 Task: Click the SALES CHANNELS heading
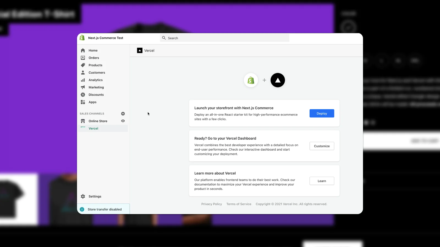tap(92, 114)
